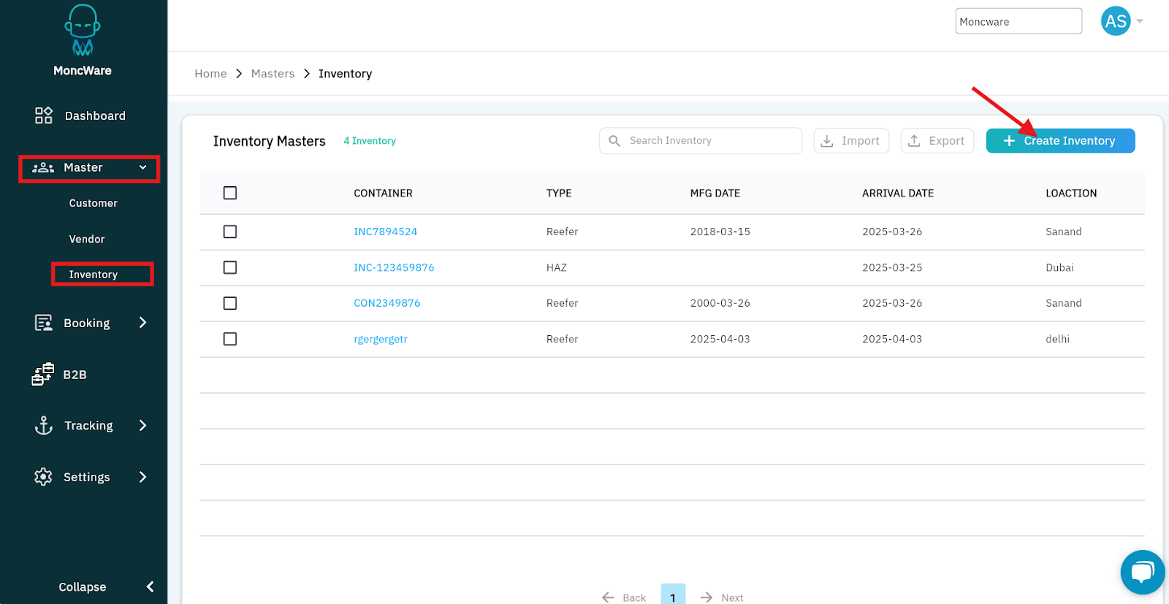Check the box for rgergergetr row
Viewport: 1169px width, 604px height.
[230, 339]
